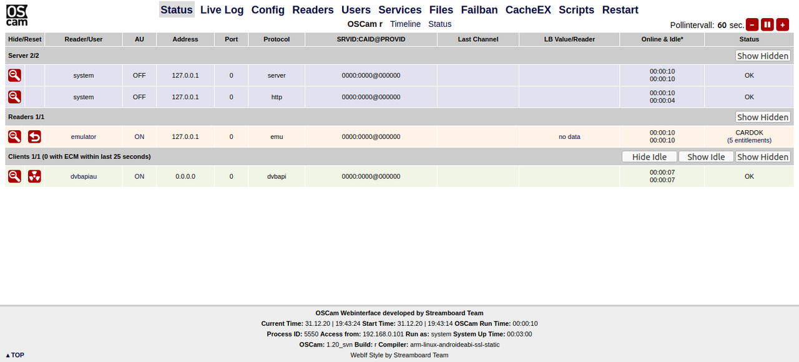Open the Status menu
This screenshot has width=799, height=362.
177,10
